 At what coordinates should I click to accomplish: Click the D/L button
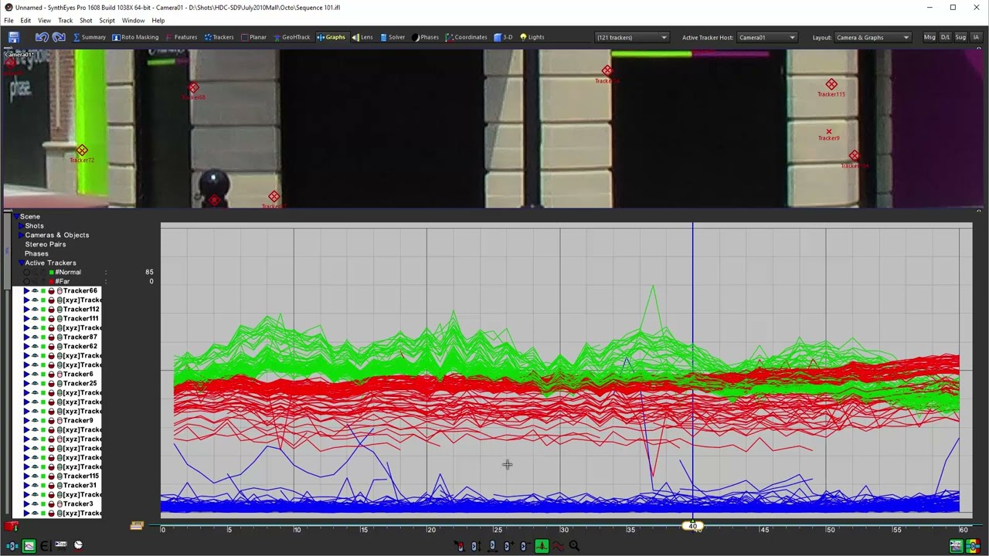coord(945,37)
